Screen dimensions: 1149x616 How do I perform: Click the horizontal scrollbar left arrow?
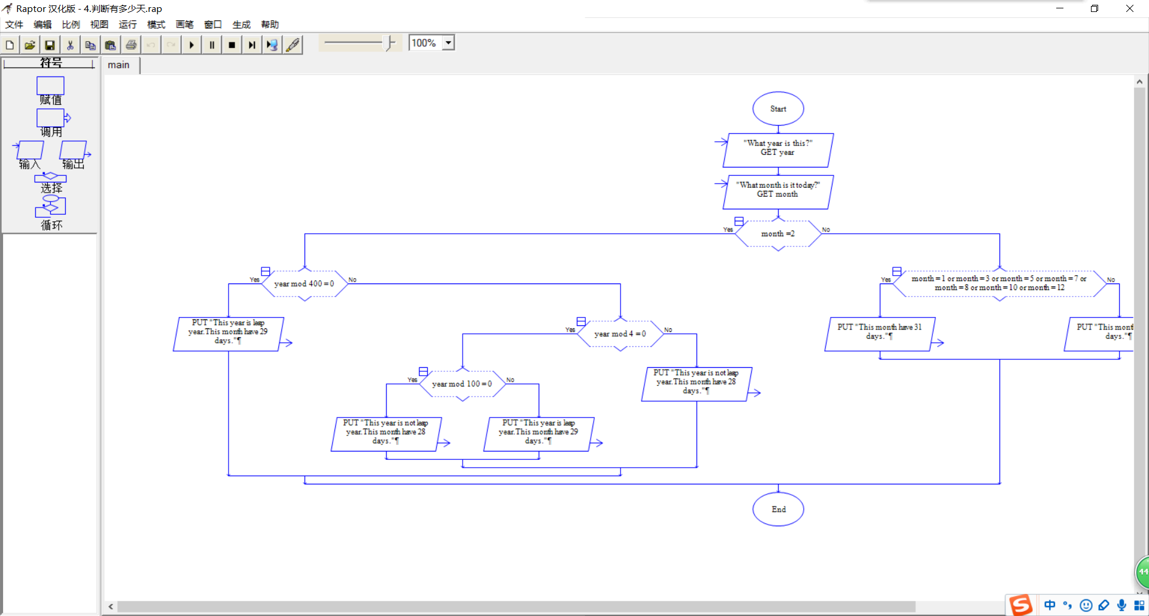click(111, 606)
